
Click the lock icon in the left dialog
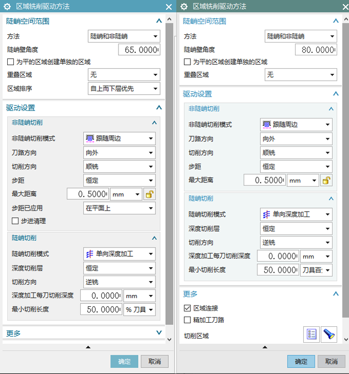[x=149, y=194]
